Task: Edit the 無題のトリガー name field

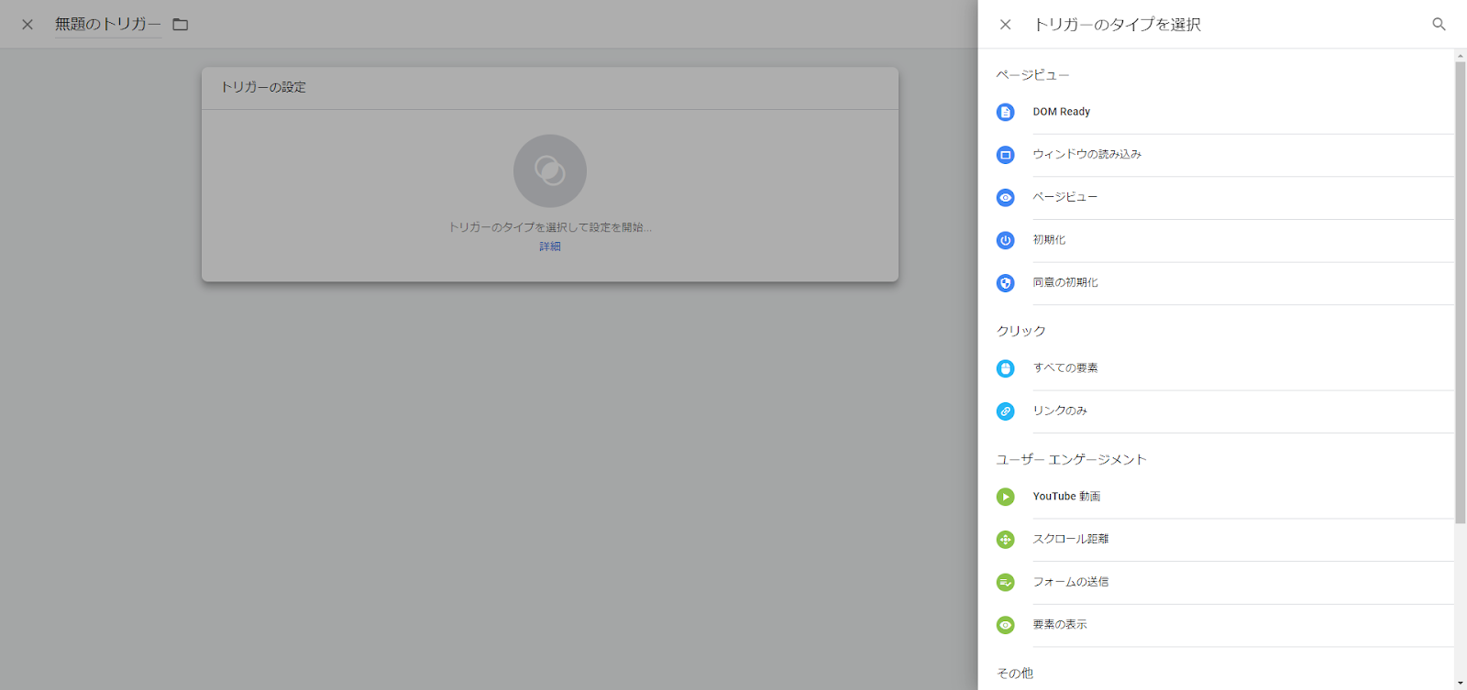Action: [x=107, y=25]
